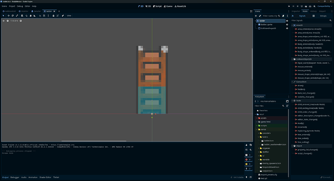Select the Move tool in the toolbar

point(9,16)
